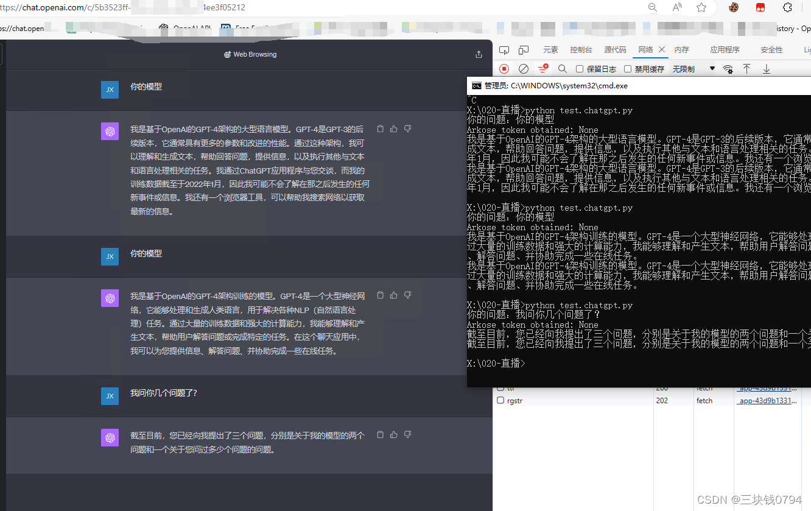Image resolution: width=811 pixels, height=511 pixels.
Task: Share the chat via the top-right share icon
Action: click(479, 54)
